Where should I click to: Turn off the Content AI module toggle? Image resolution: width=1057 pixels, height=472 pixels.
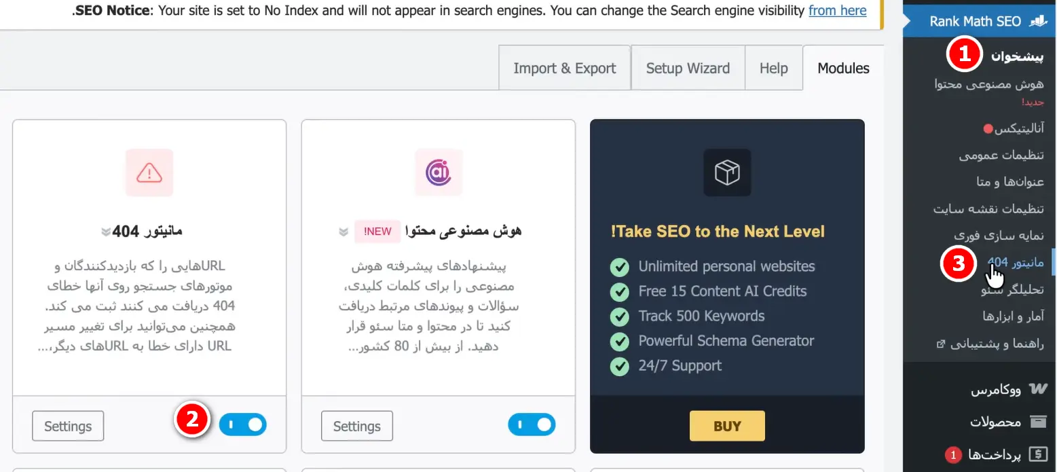pos(532,425)
